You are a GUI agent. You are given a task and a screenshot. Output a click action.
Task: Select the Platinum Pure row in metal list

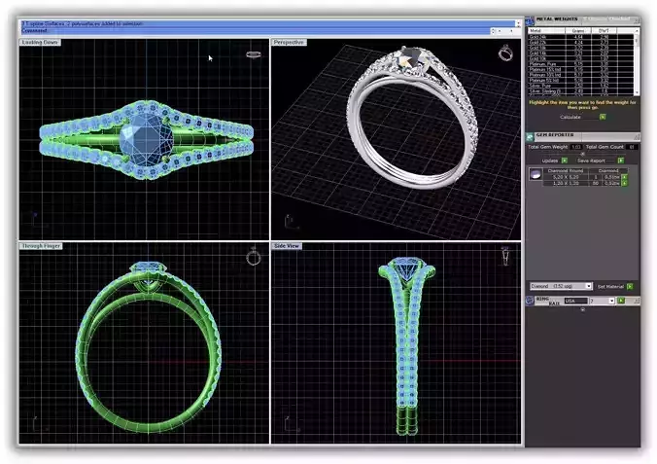click(581, 64)
